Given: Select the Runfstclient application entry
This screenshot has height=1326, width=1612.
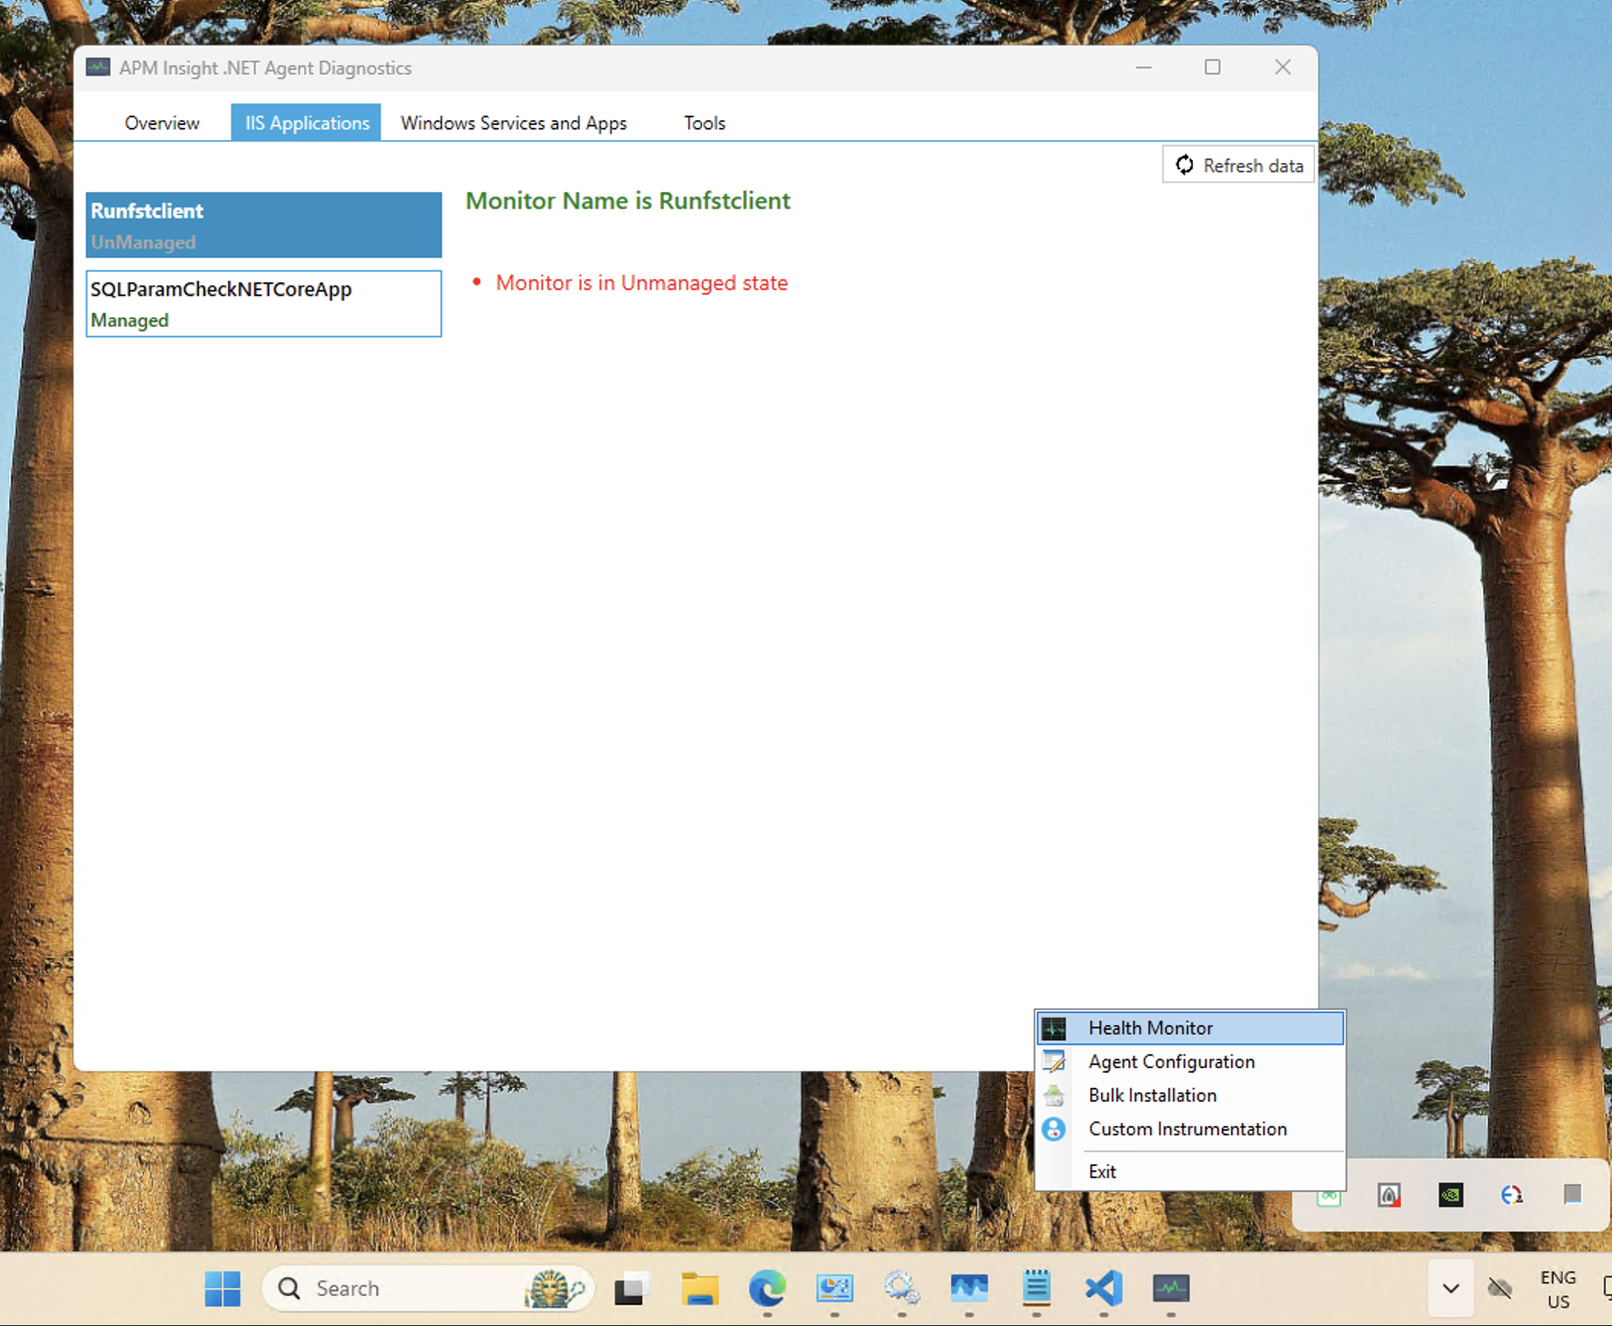Looking at the screenshot, I should [x=264, y=225].
